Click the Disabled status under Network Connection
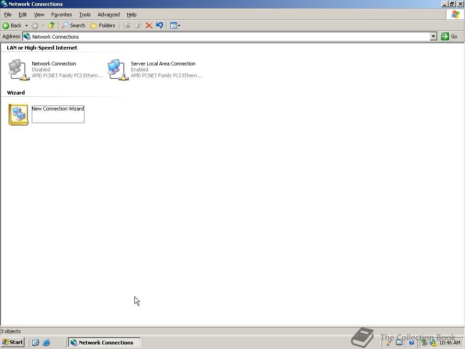This screenshot has width=465, height=349. pyautogui.click(x=41, y=70)
